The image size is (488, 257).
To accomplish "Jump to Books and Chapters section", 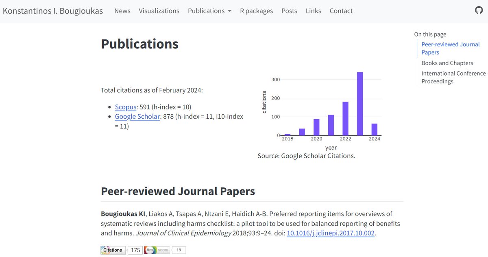I will click(x=447, y=63).
